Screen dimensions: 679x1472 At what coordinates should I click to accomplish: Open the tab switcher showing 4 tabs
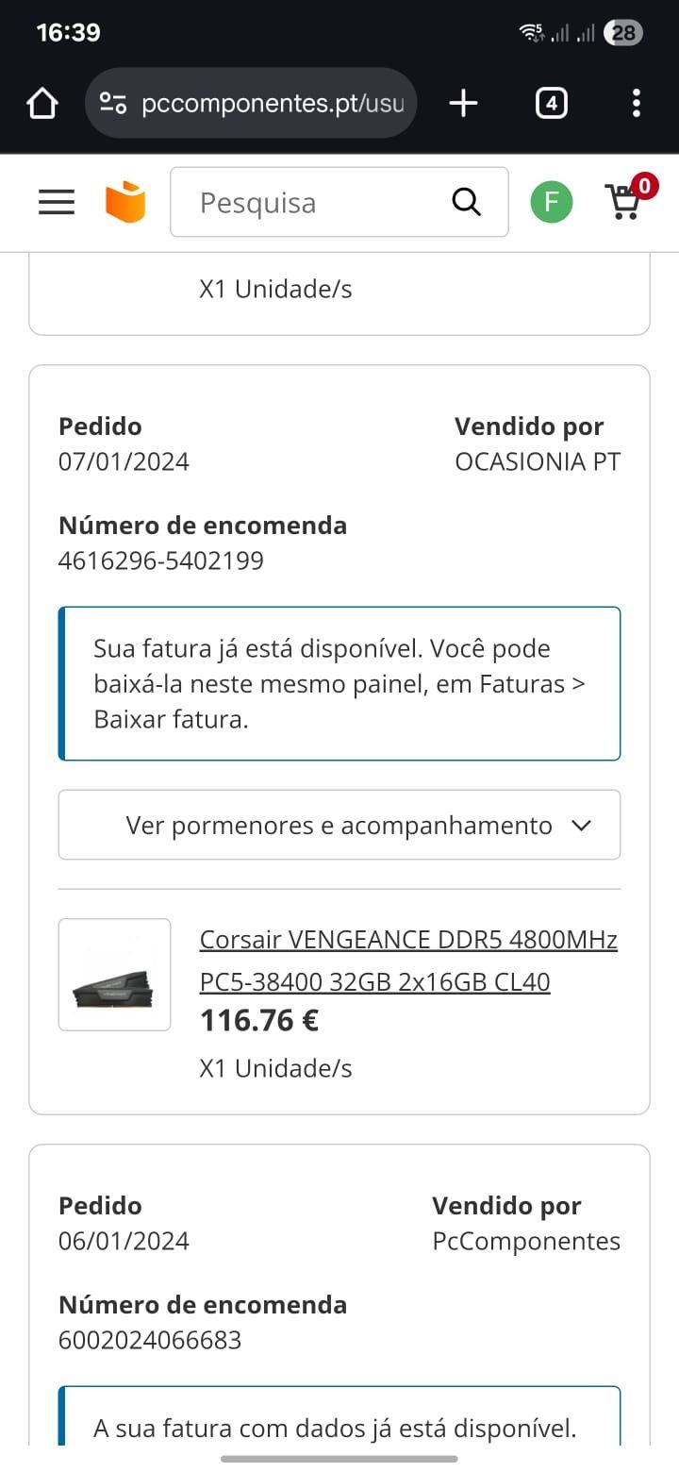pyautogui.click(x=551, y=103)
